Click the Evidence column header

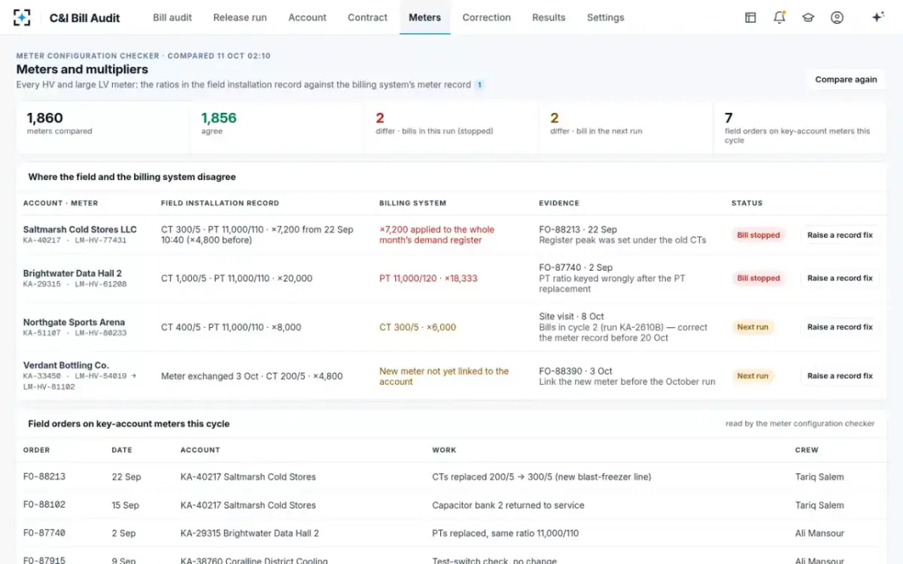coord(559,203)
